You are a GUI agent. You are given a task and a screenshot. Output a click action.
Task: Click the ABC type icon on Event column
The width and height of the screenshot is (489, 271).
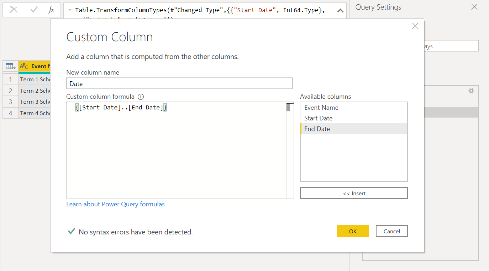pos(24,66)
